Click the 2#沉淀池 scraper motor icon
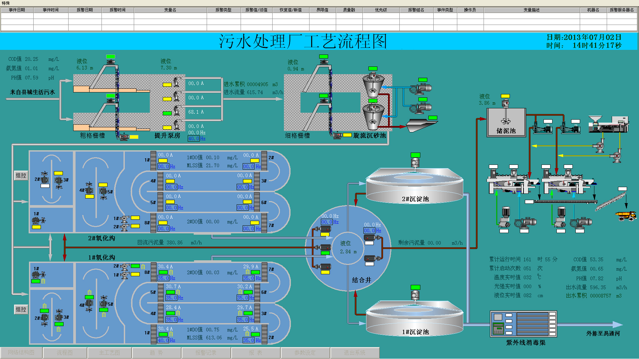This screenshot has width=639, height=359. [415, 163]
